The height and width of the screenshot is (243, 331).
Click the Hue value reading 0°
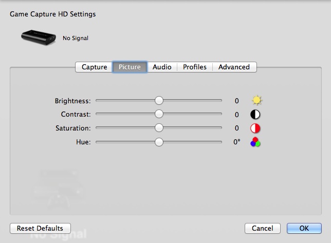236,142
